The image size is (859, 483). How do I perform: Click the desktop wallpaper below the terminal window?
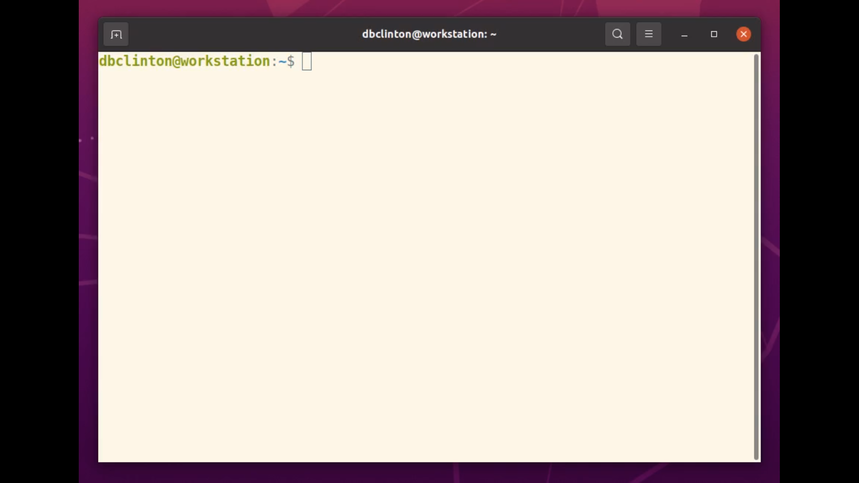[x=429, y=473]
